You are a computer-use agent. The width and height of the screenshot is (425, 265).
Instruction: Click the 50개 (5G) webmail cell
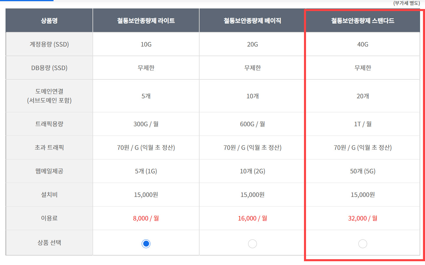[362, 171]
